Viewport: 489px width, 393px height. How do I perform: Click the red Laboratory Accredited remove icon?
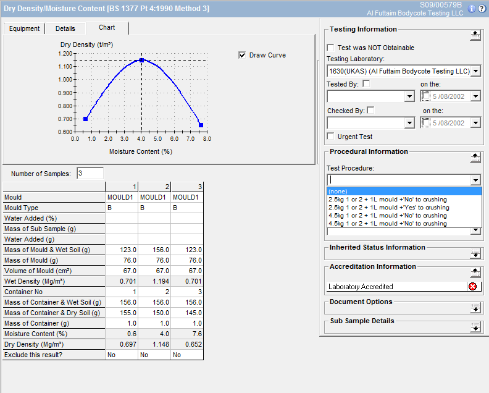point(473,287)
